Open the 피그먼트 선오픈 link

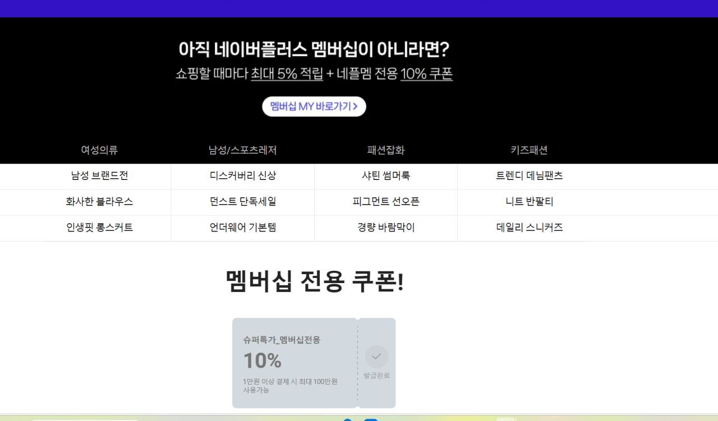click(386, 202)
